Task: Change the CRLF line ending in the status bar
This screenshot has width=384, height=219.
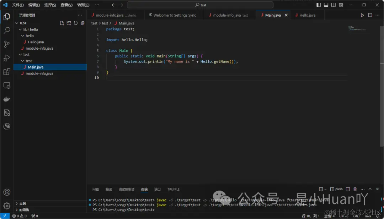Action: tap(356, 216)
